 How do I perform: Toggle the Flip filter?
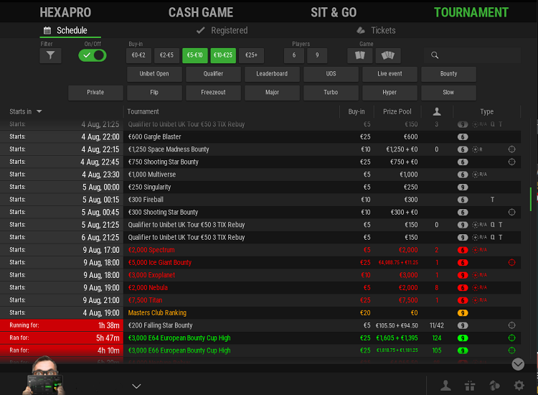[x=154, y=93]
